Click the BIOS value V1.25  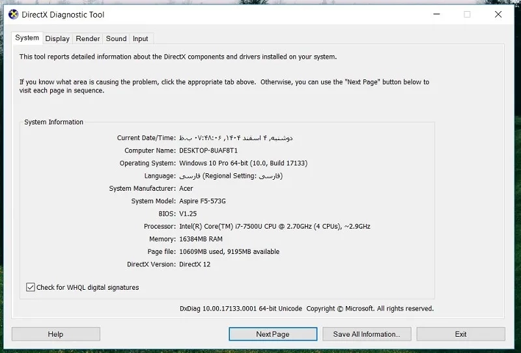coord(188,214)
